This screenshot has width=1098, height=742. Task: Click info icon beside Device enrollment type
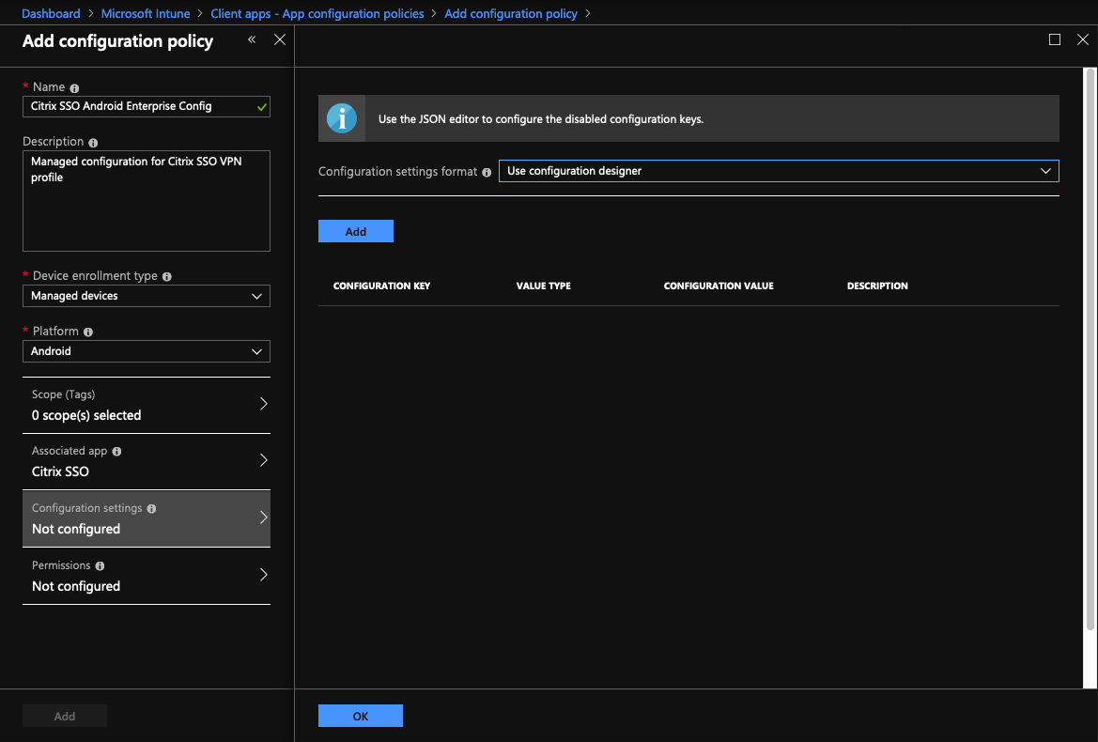pos(167,277)
